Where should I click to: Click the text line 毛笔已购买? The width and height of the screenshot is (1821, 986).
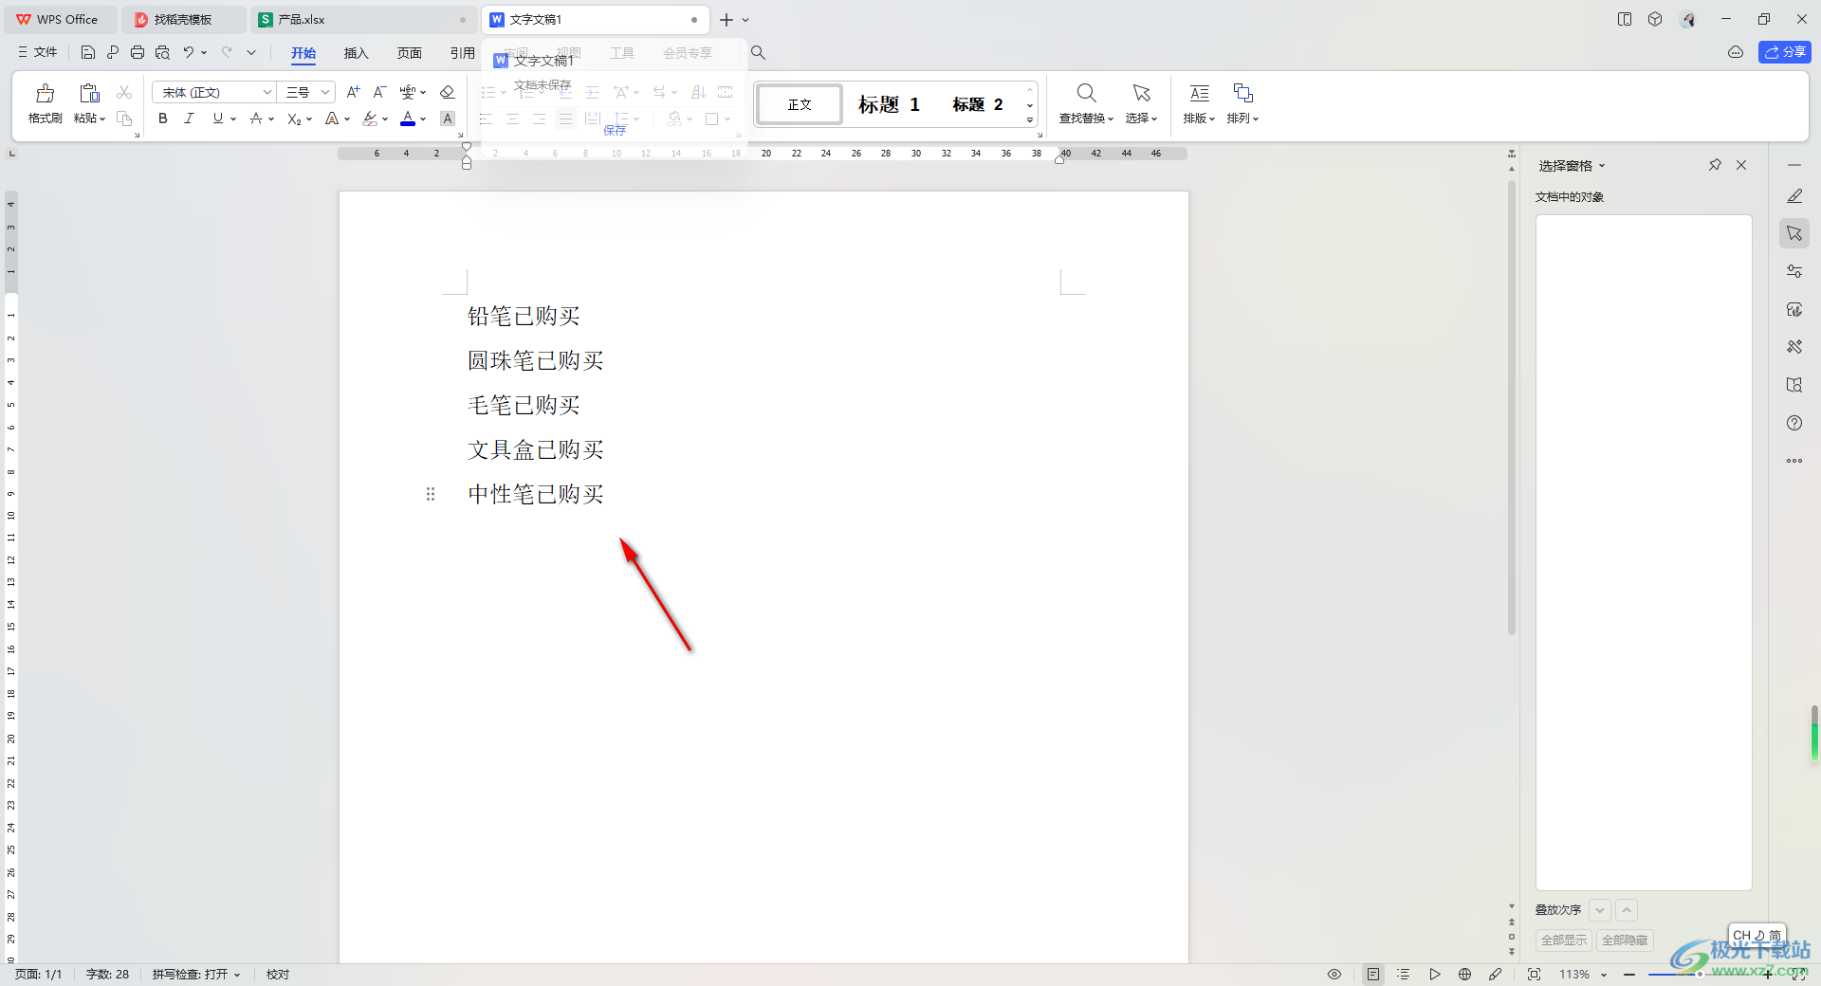point(524,406)
